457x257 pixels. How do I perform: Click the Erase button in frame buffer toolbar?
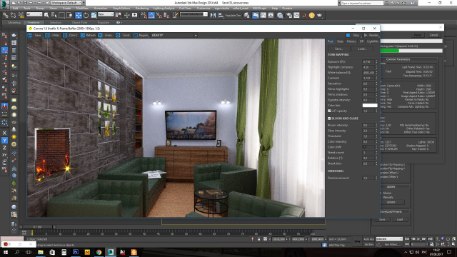pos(105,35)
